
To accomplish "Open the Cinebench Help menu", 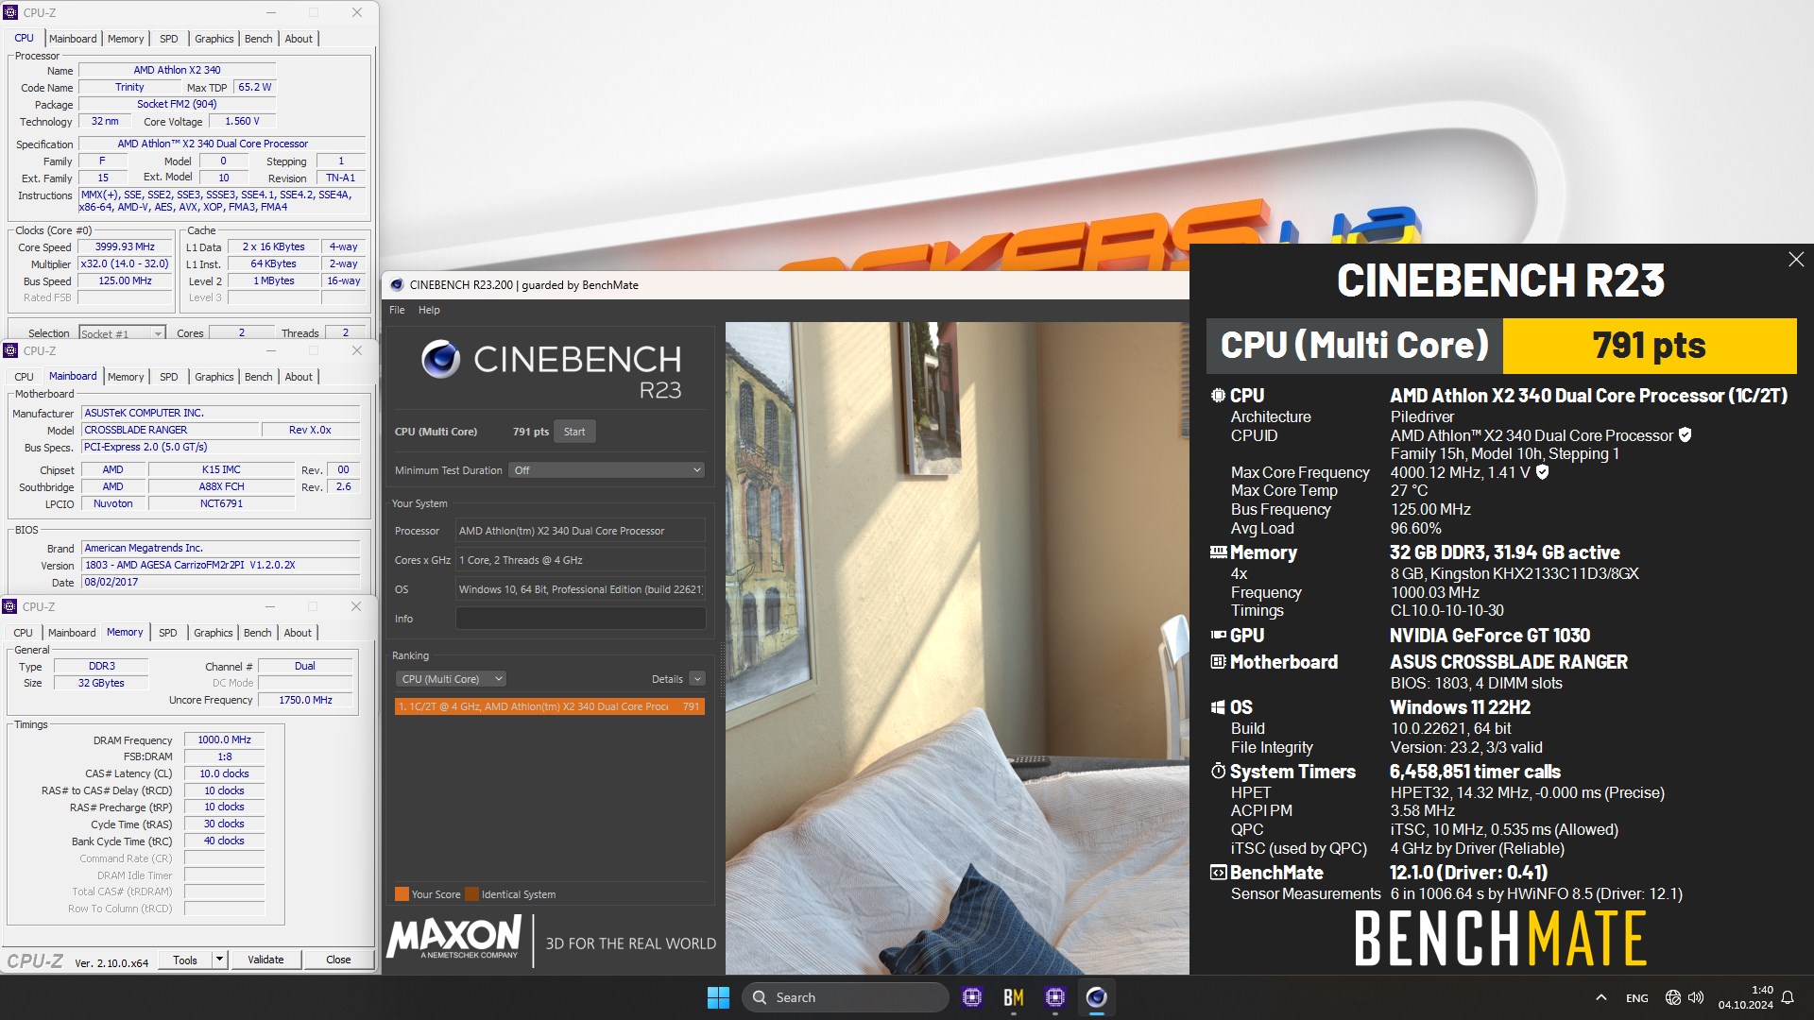I will (x=429, y=310).
